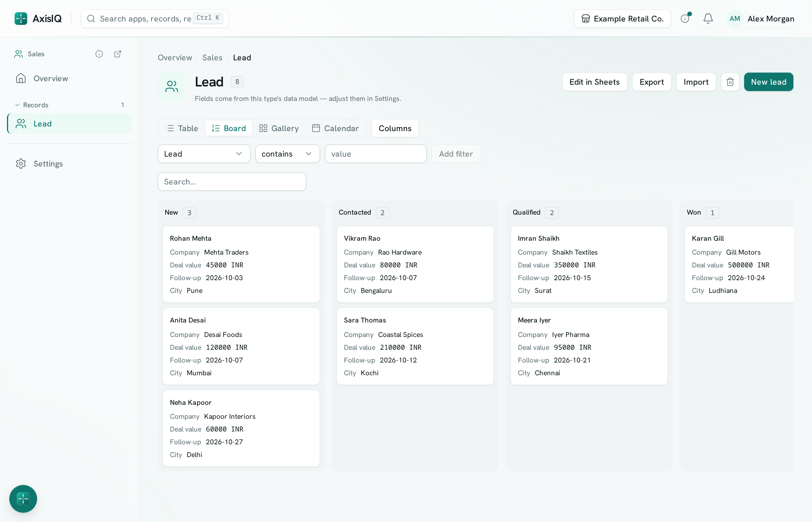The height and width of the screenshot is (522, 812).
Task: Select Lead in the sidebar records
Action: coord(69,124)
